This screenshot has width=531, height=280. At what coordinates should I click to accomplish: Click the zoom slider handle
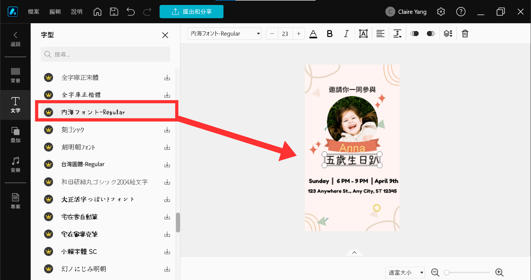point(446,273)
